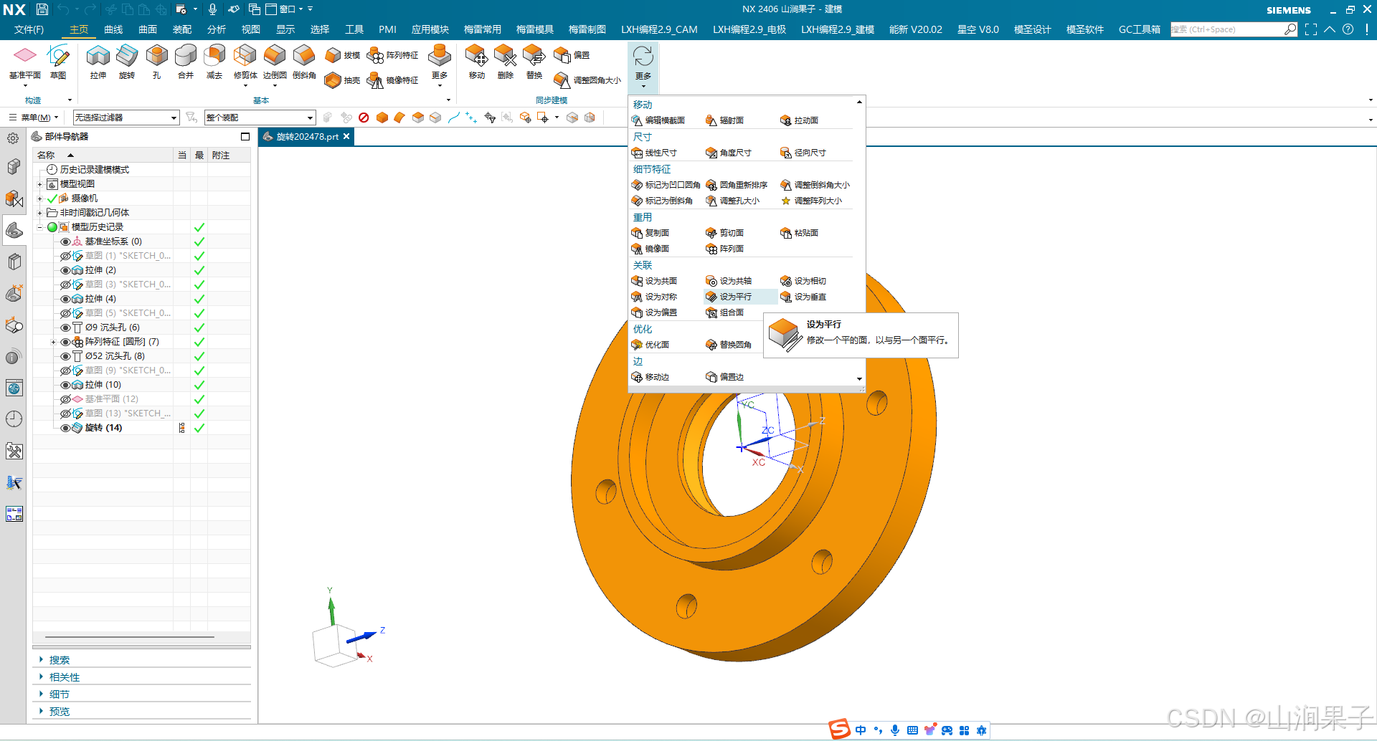Click the 合并 (Unite) tool icon
This screenshot has height=741, width=1377.
pos(186,62)
